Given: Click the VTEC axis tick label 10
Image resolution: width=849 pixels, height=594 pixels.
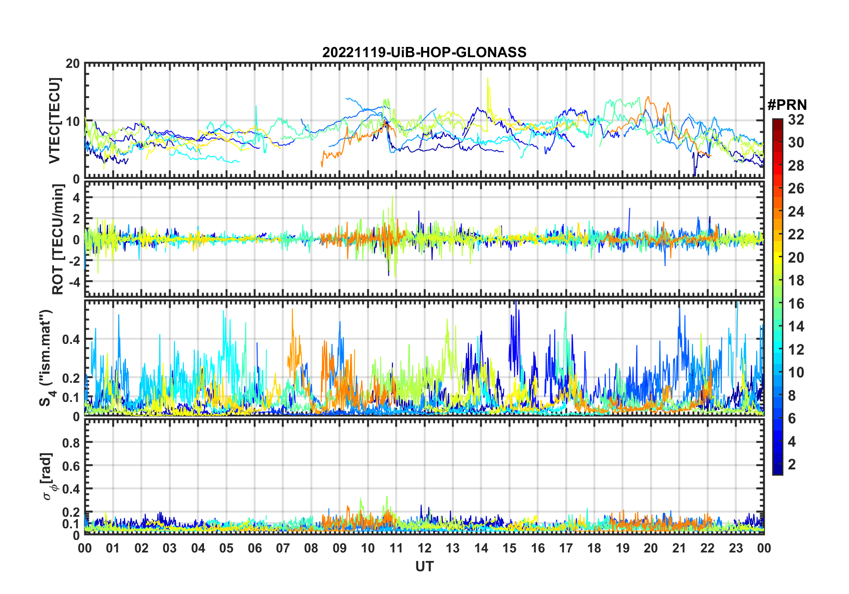Looking at the screenshot, I should [x=73, y=121].
